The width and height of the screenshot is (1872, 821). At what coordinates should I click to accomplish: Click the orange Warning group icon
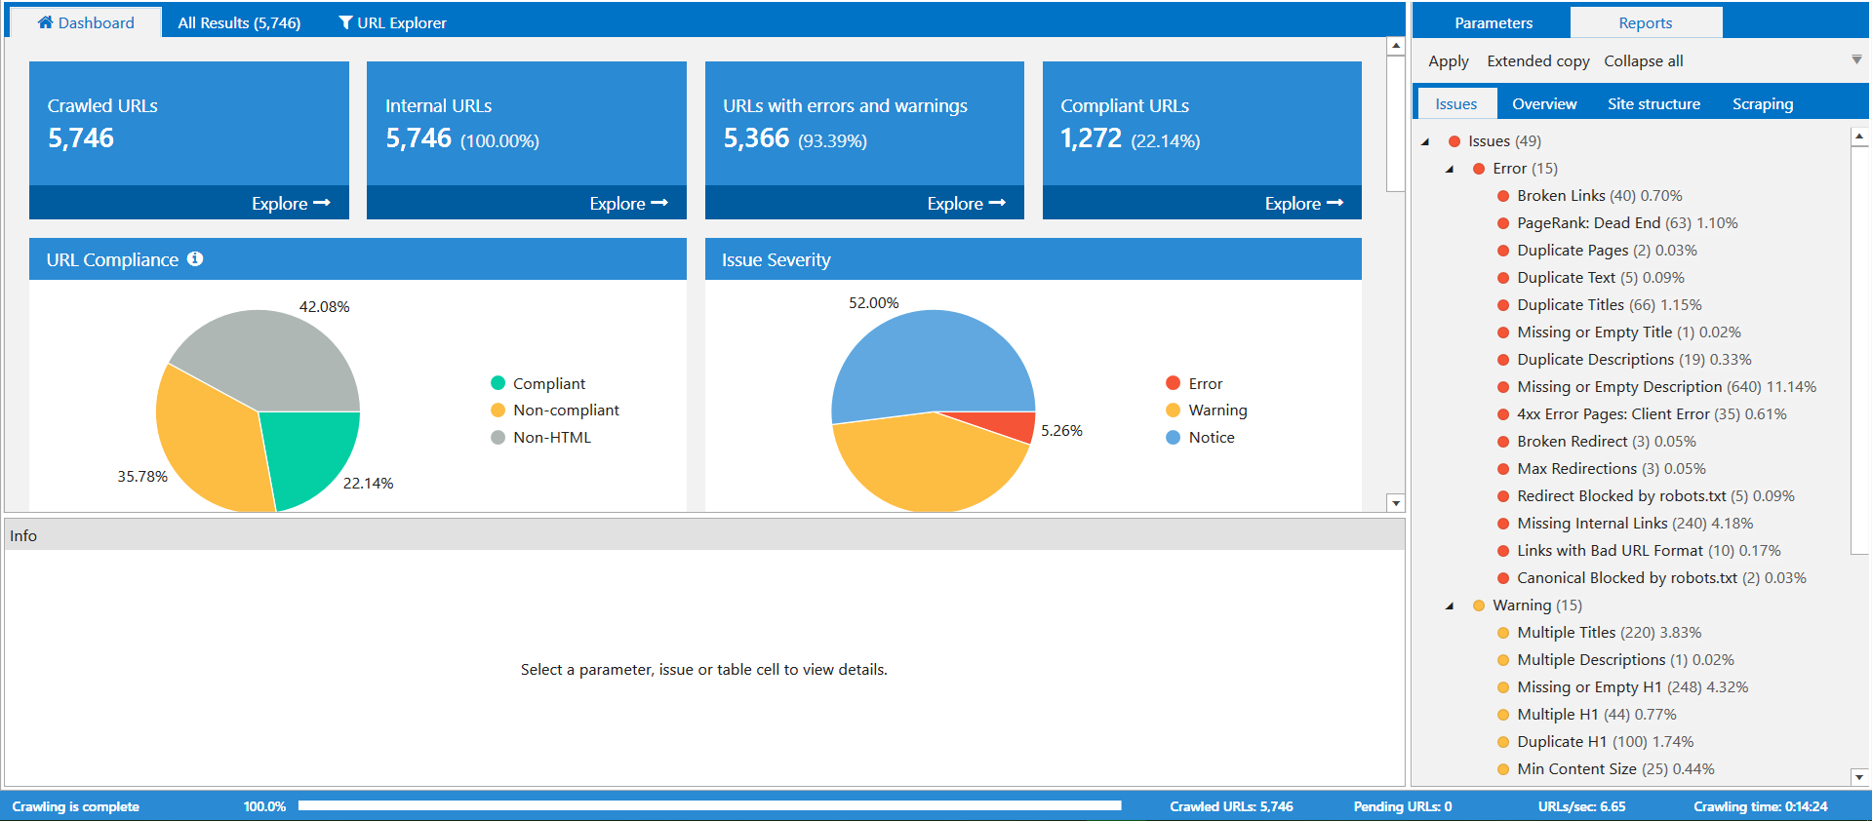point(1479,606)
